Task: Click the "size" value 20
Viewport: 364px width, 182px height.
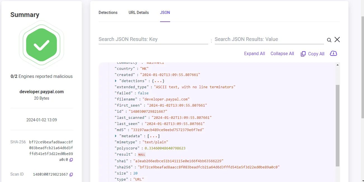Action: pos(135,173)
